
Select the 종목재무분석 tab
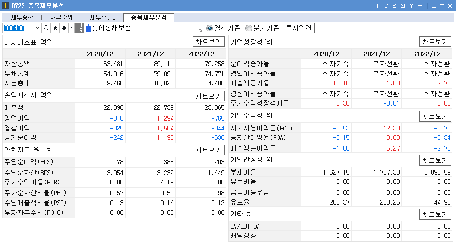click(149, 17)
